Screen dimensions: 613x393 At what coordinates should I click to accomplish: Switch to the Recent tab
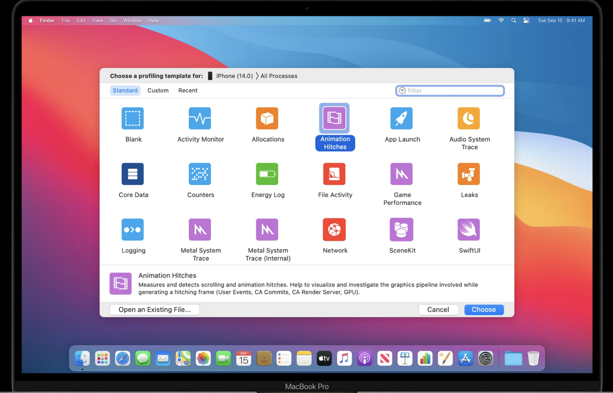[x=188, y=91]
